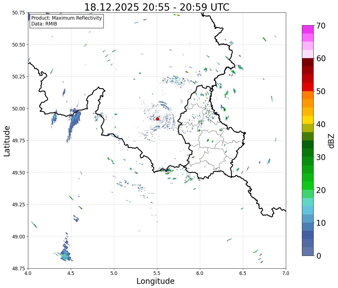Click latitude tick label 50.25
Image resolution: width=338 pixels, height=288 pixels.
19,77
